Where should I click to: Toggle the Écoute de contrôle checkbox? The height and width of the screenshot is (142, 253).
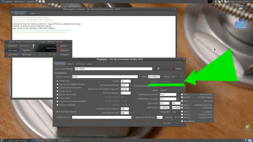click(x=58, y=94)
